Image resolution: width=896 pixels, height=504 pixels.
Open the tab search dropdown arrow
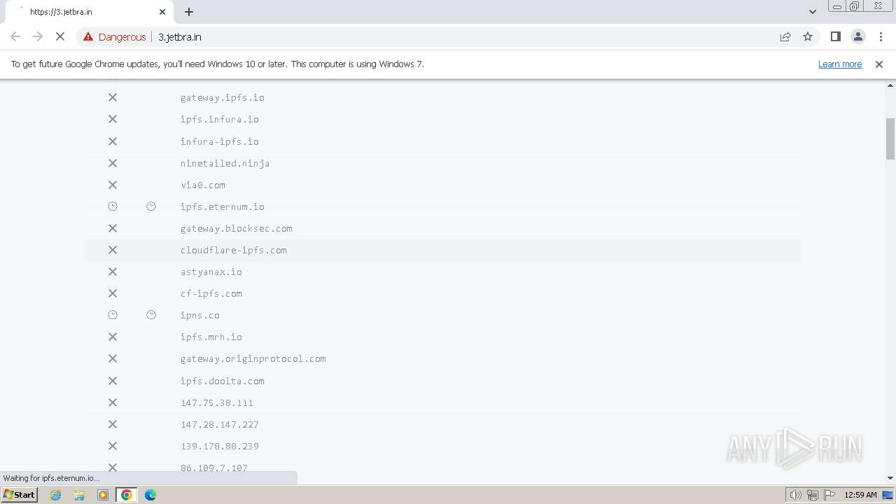click(813, 12)
